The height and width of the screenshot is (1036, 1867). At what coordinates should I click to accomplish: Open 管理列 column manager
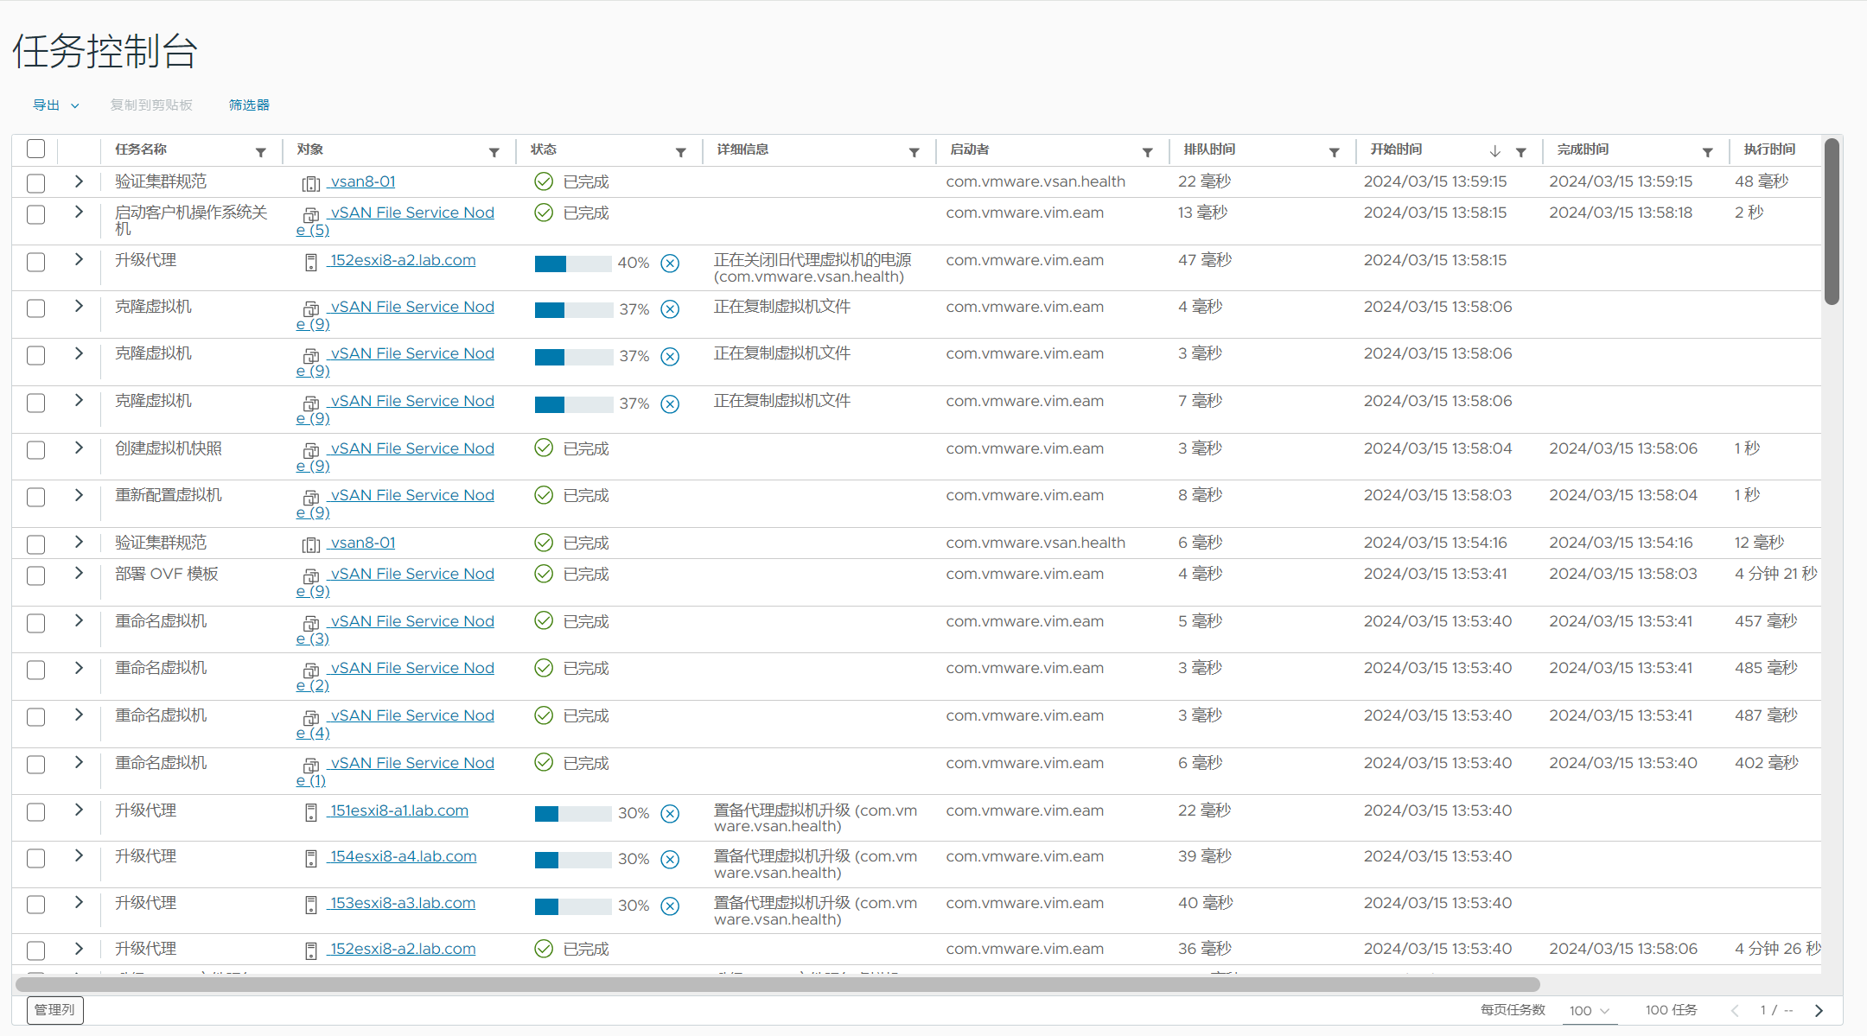[x=54, y=1010]
